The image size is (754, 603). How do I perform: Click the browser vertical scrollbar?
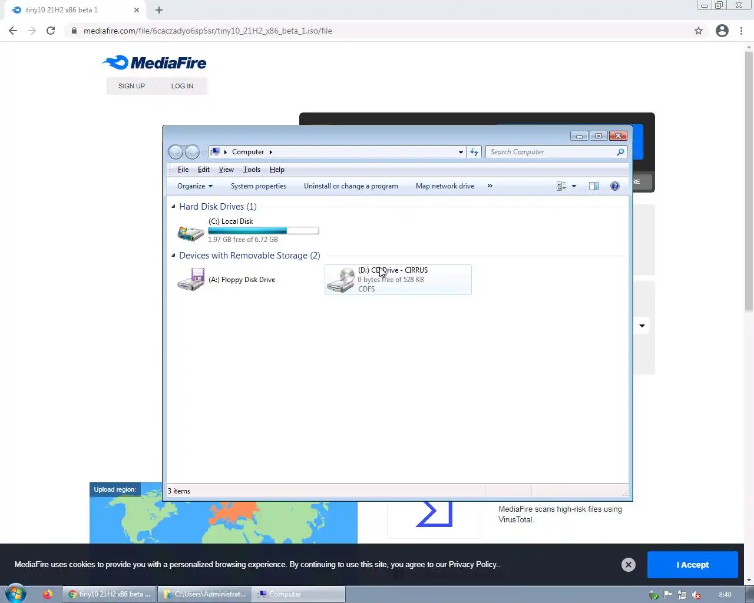(x=749, y=181)
